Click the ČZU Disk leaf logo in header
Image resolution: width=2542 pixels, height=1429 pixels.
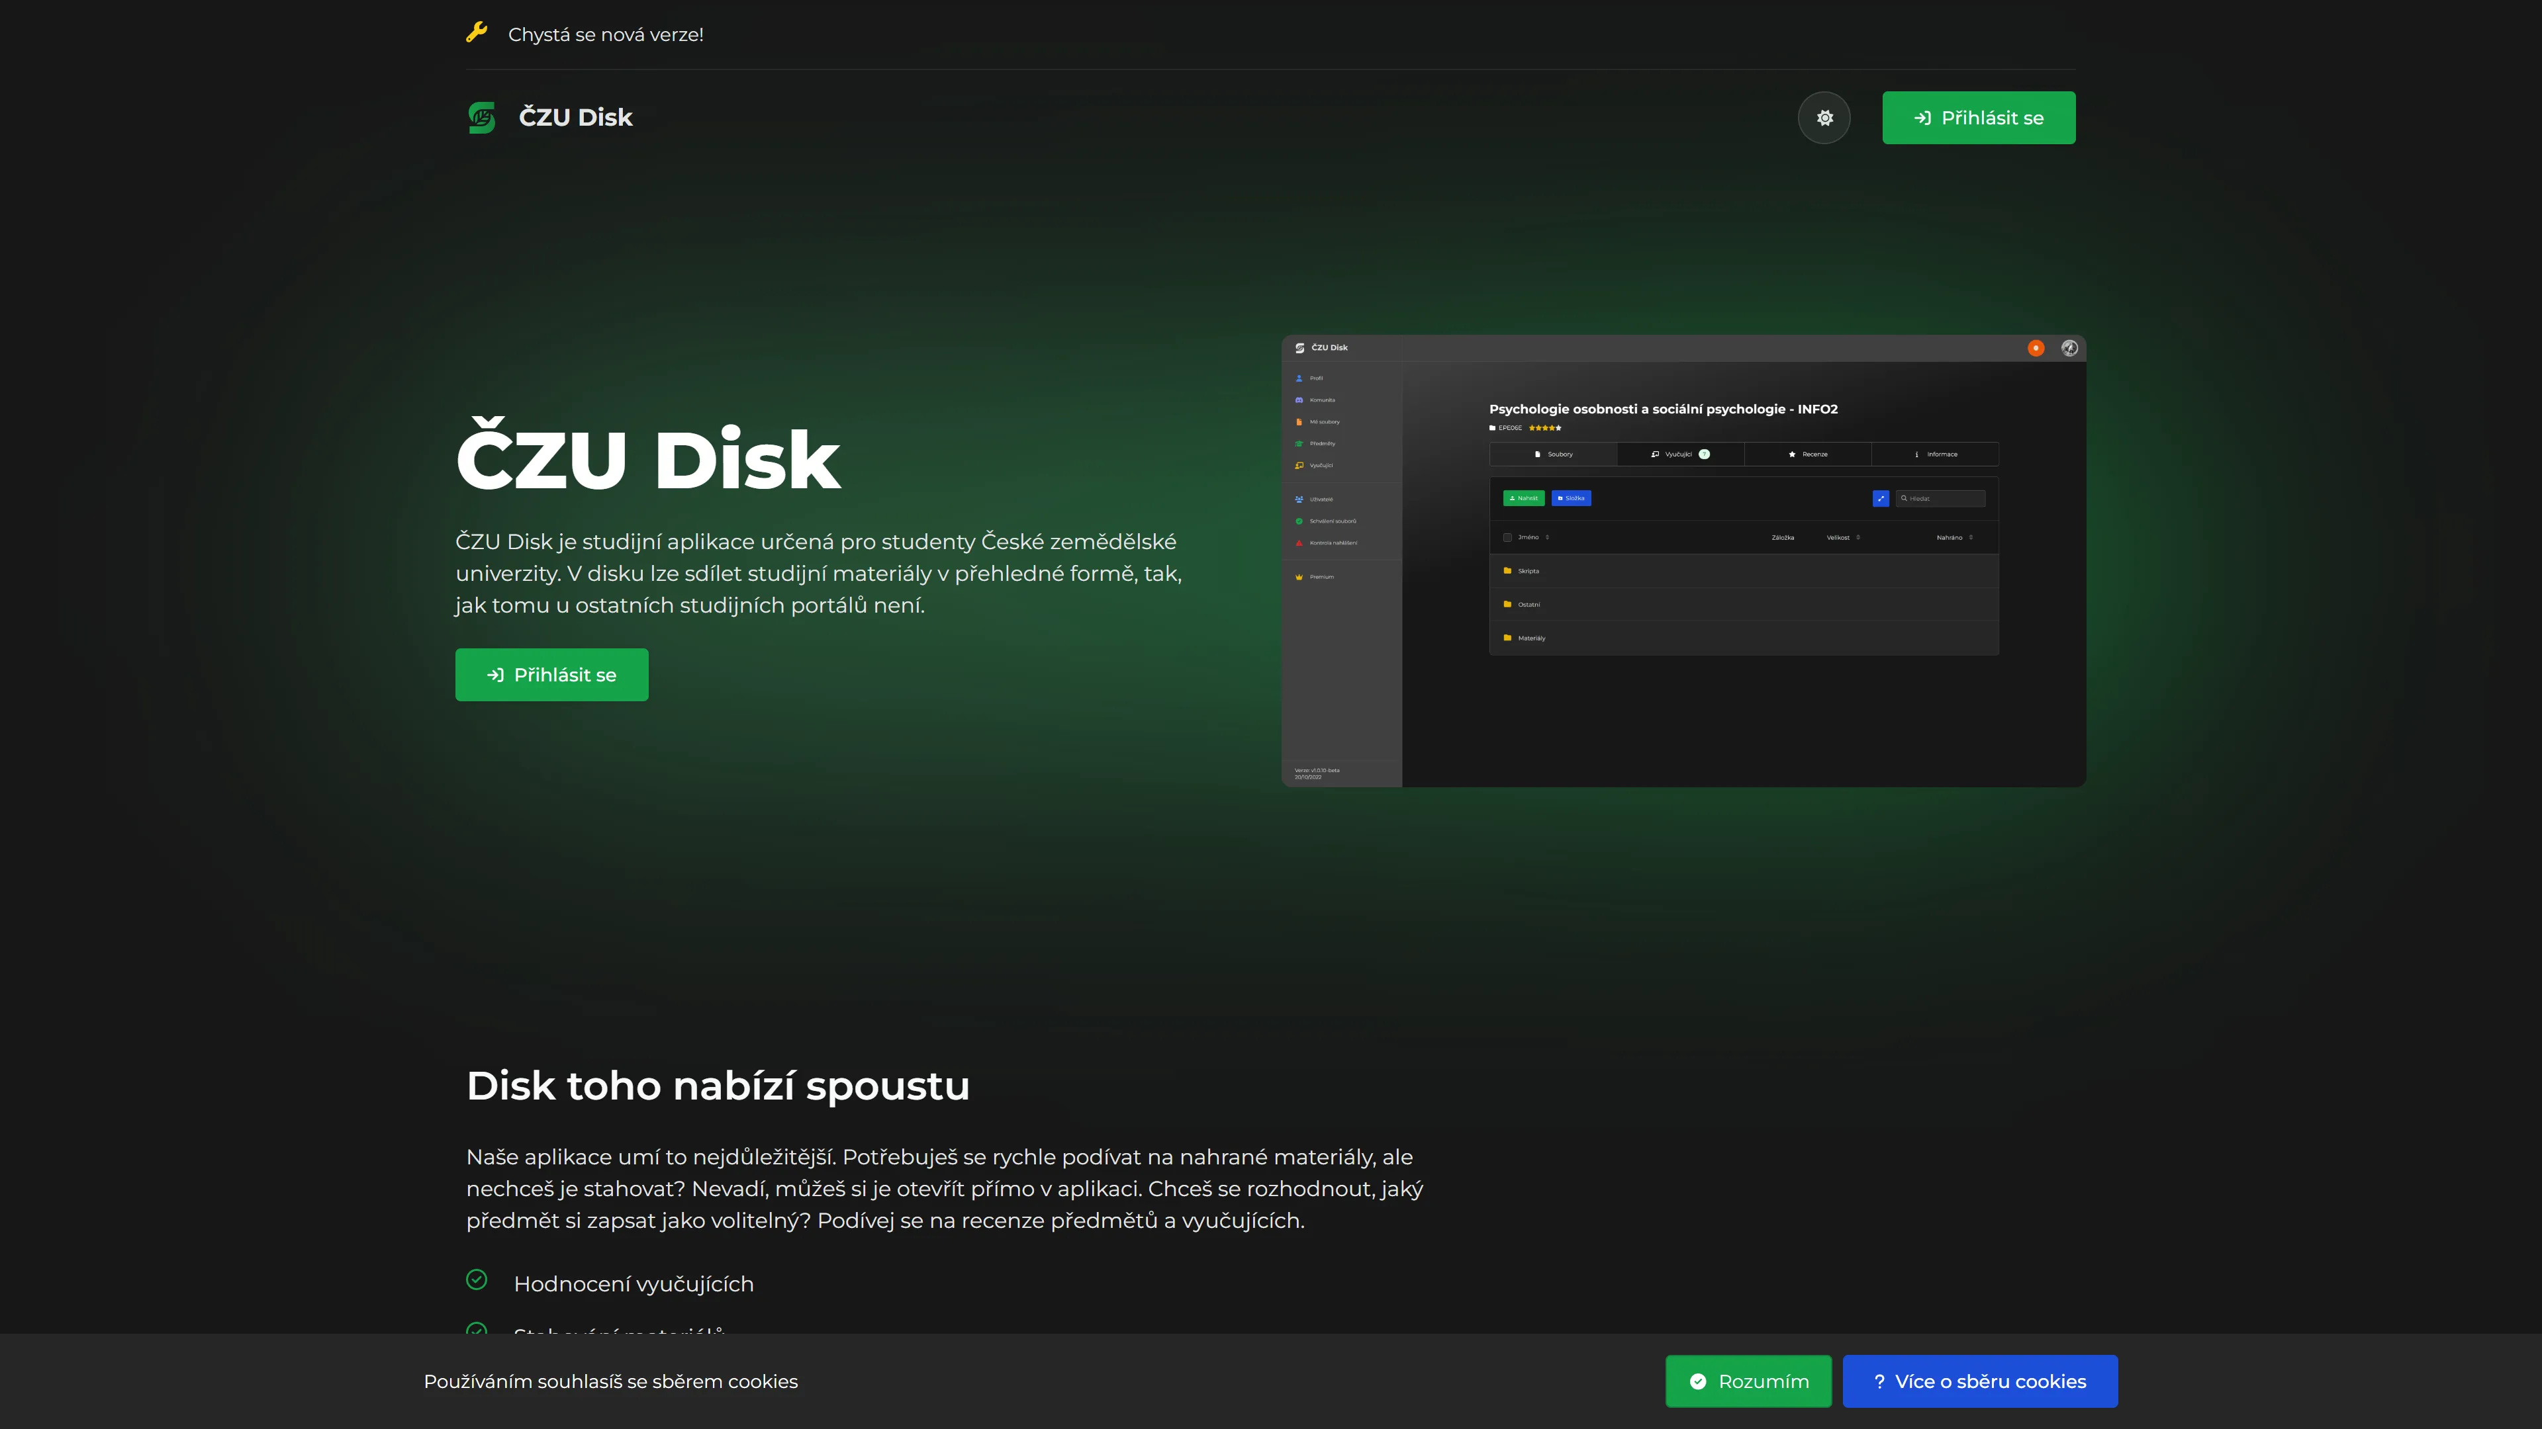point(481,117)
